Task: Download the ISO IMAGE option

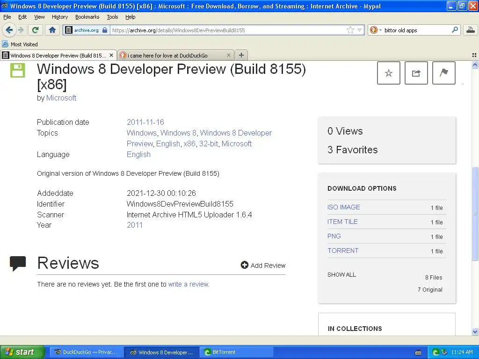Action: [x=344, y=207]
